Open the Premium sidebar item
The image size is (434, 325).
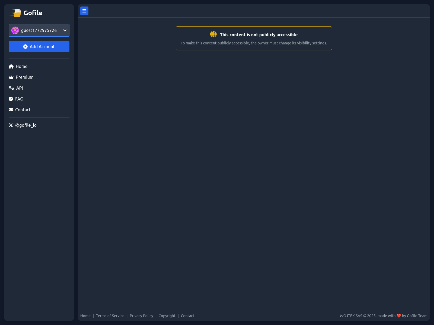click(x=21, y=77)
